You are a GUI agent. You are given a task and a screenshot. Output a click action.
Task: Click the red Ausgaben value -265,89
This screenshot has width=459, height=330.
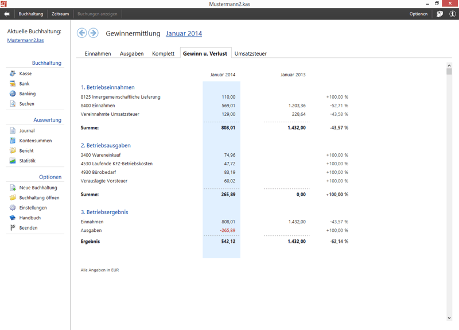[x=227, y=230]
